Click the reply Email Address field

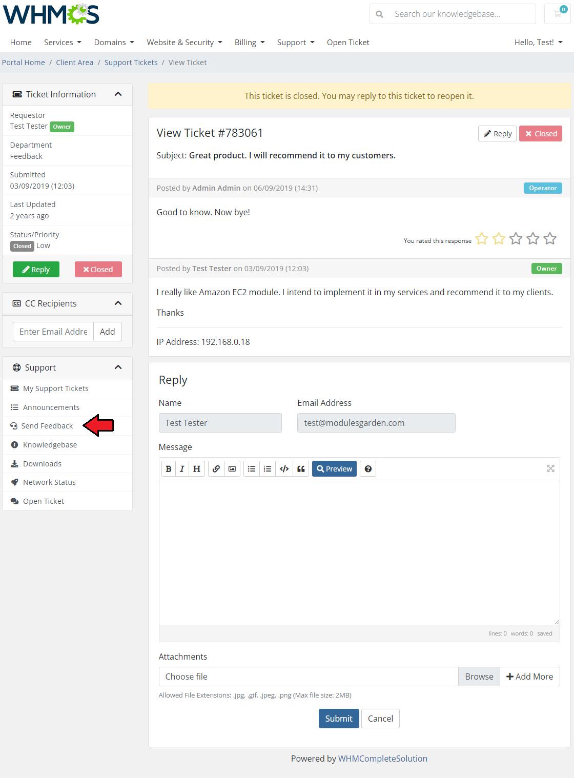click(x=376, y=423)
